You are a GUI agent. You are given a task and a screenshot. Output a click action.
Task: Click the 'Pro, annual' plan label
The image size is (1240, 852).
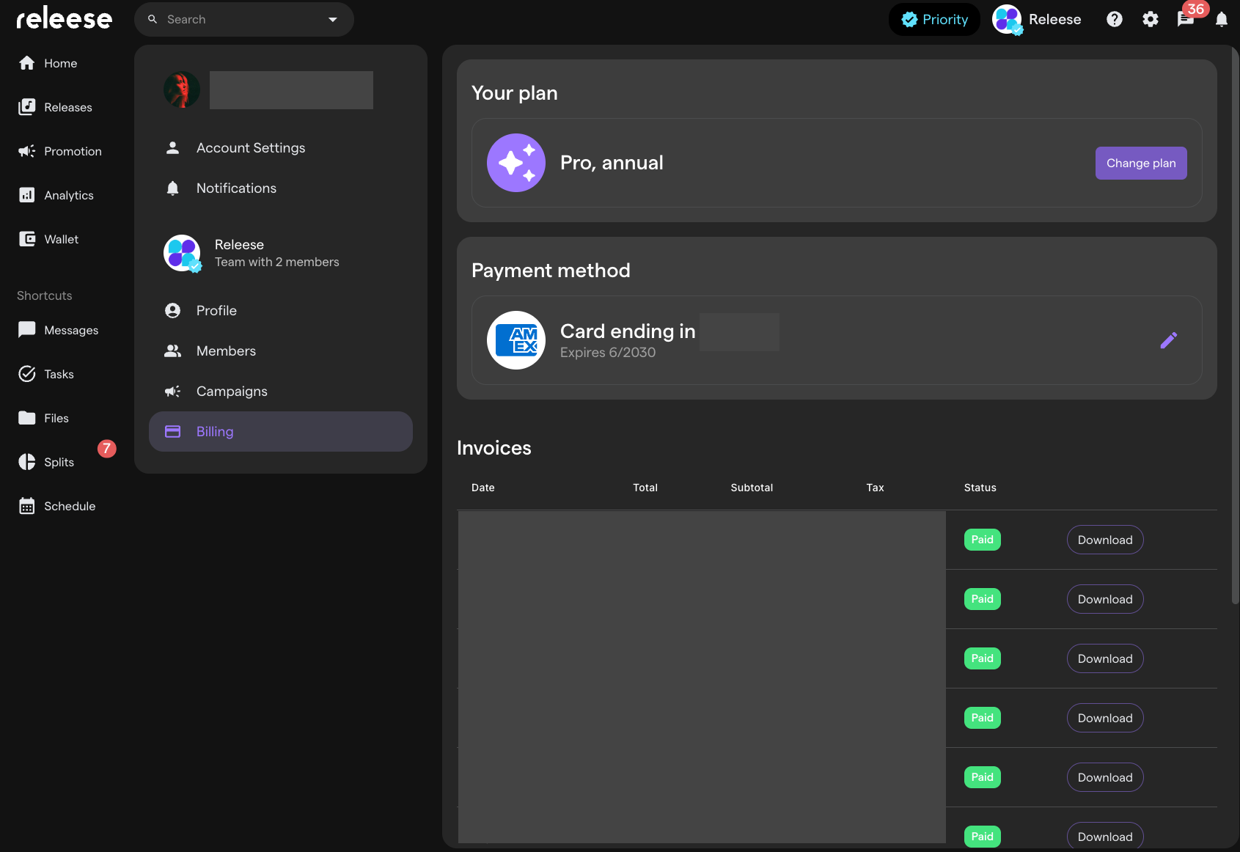point(612,163)
